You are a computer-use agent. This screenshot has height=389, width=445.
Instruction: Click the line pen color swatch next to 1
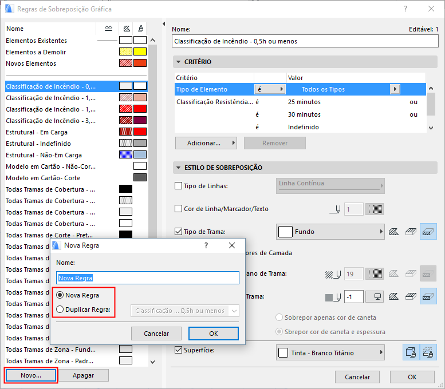click(x=375, y=209)
